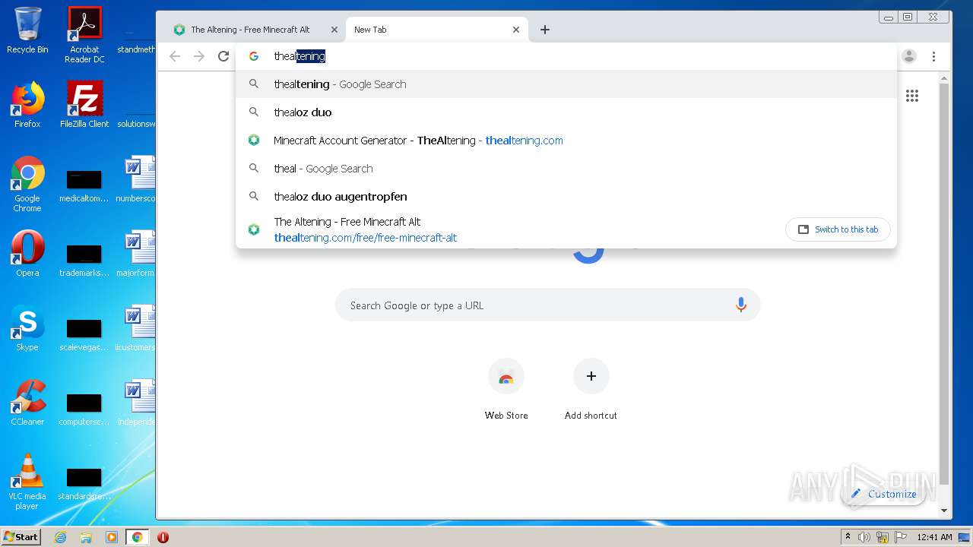Go back using the back arrow
This screenshot has height=547, width=973.
click(x=175, y=56)
